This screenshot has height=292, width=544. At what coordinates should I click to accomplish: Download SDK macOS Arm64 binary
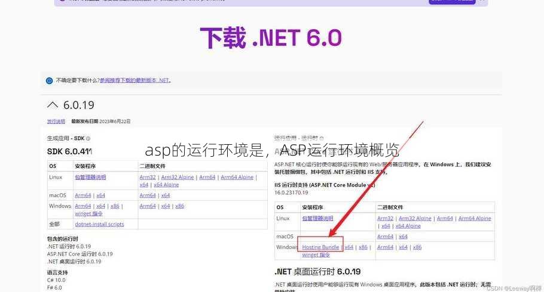(x=148, y=195)
